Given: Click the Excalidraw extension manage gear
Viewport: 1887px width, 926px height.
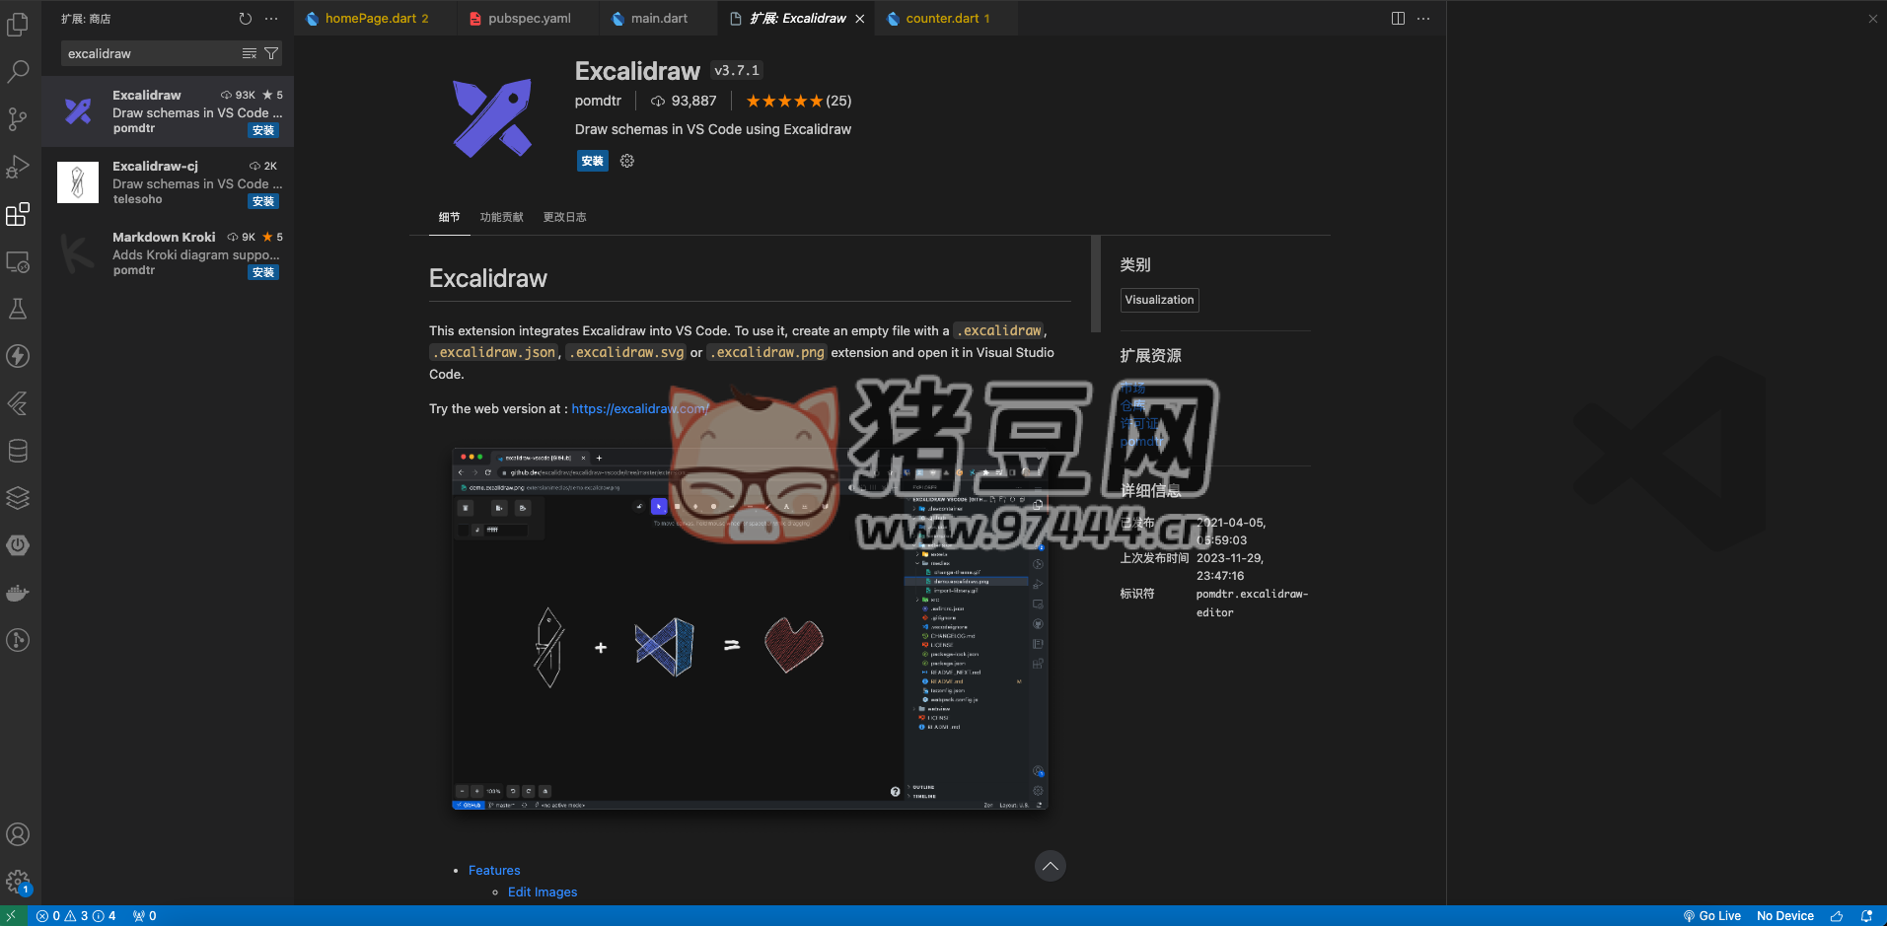Looking at the screenshot, I should point(627,161).
